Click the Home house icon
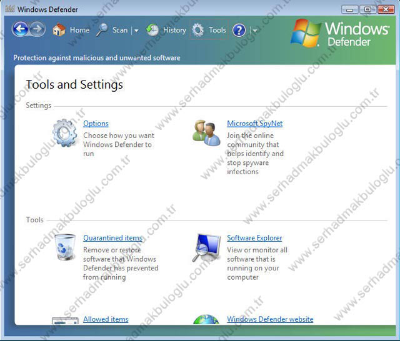This screenshot has width=400, height=341. coord(59,29)
